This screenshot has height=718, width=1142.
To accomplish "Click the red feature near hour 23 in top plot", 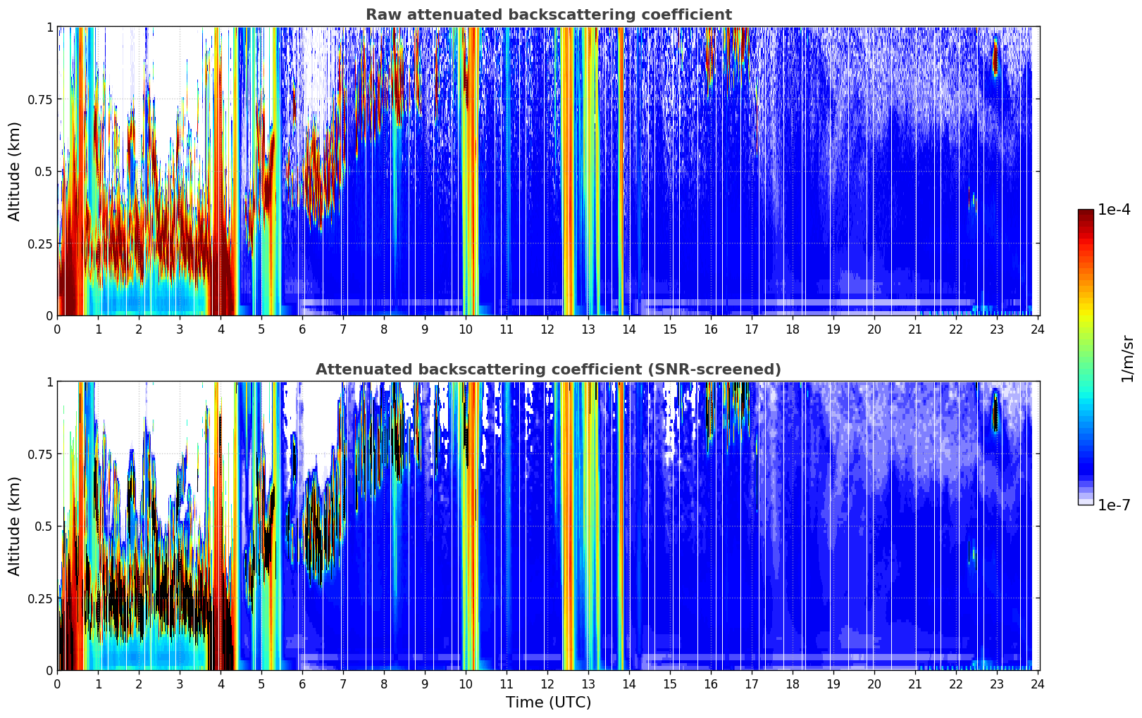I will coord(995,60).
